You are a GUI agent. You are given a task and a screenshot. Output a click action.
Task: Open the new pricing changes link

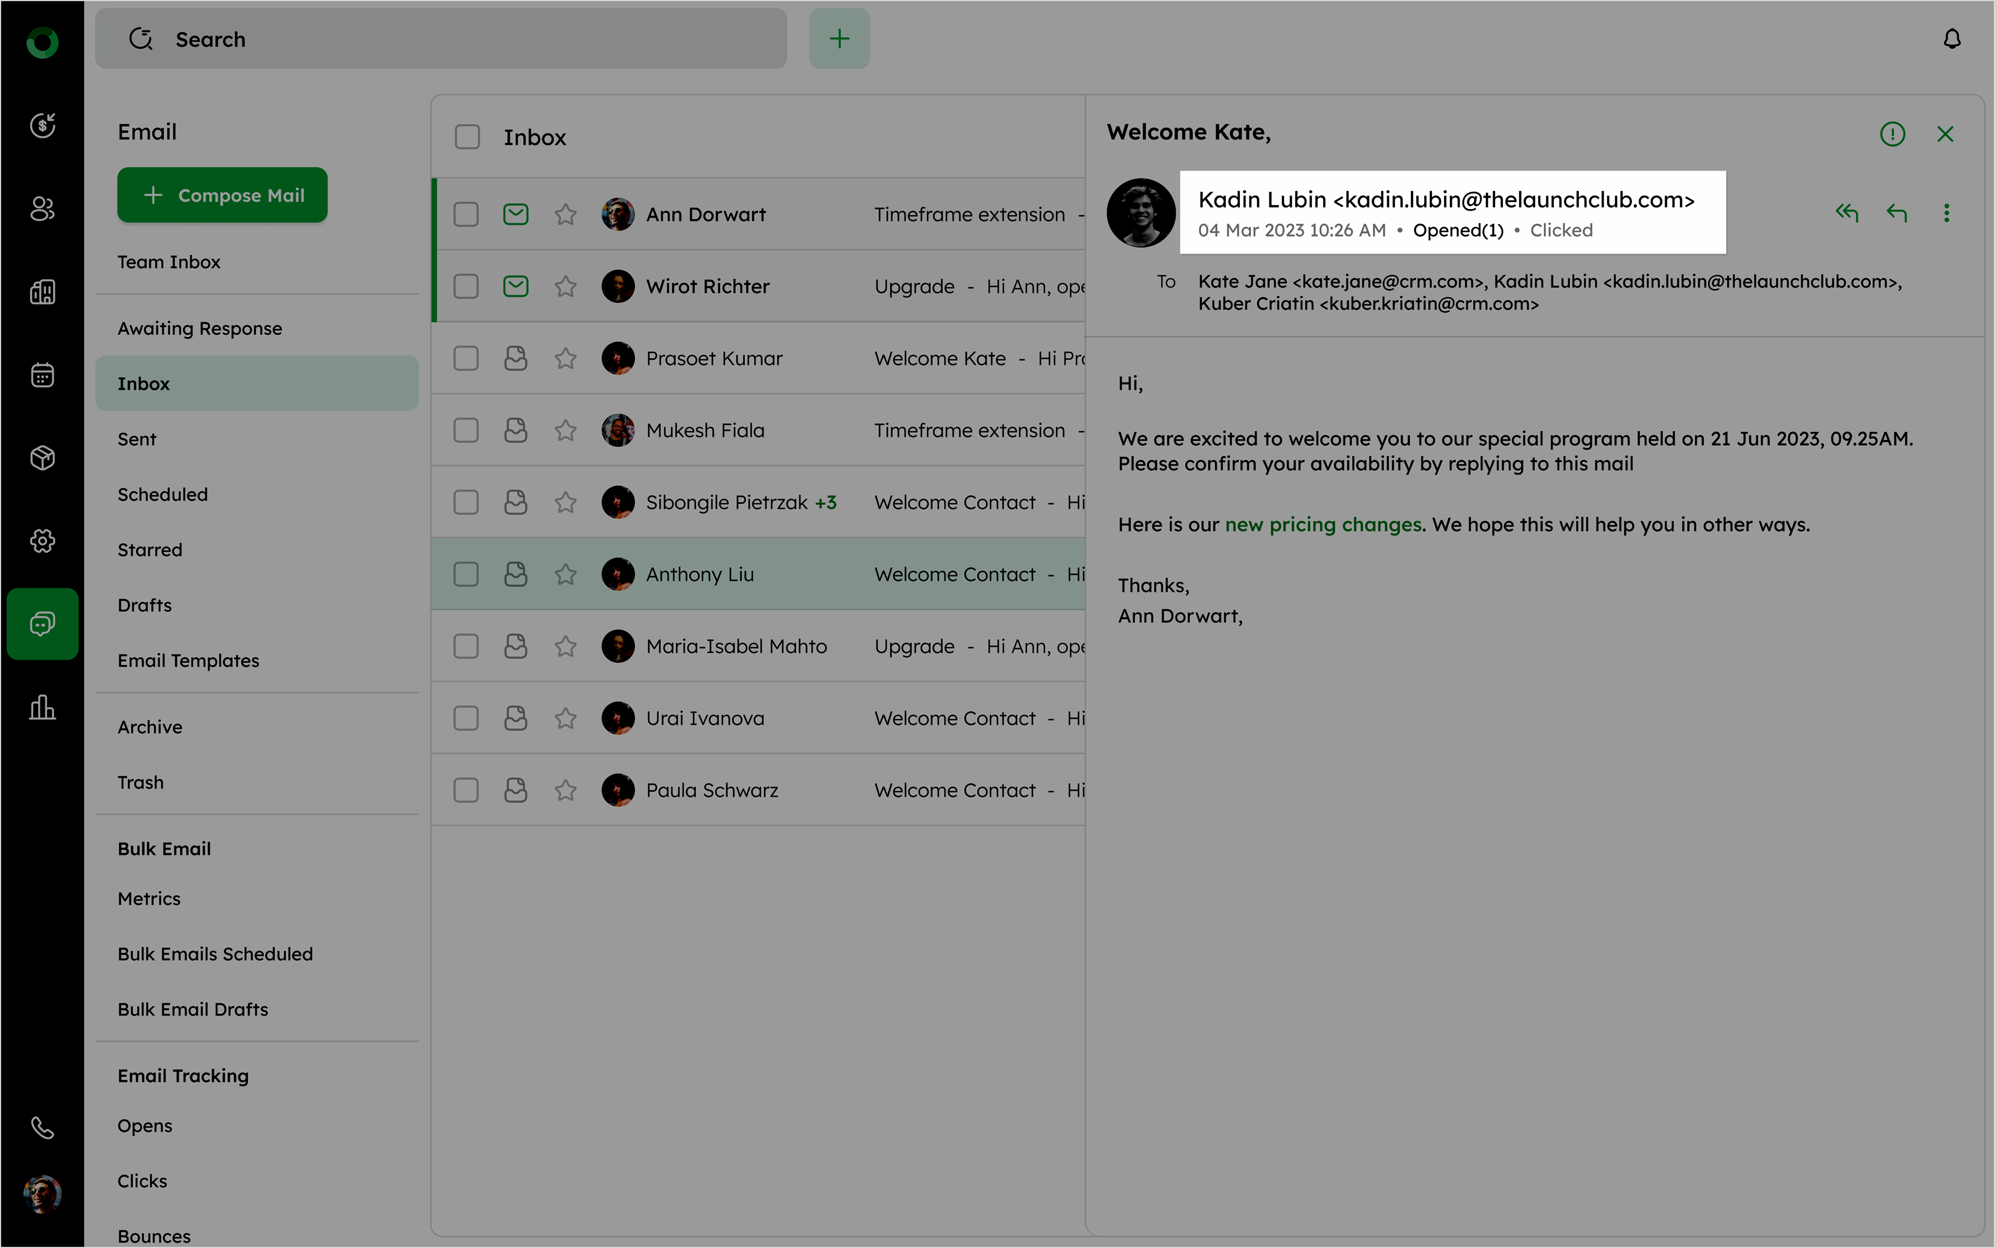click(x=1322, y=525)
